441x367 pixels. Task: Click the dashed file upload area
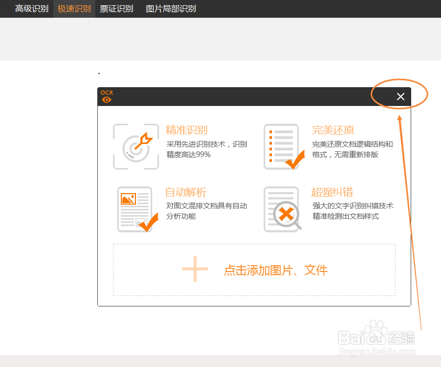coord(254,269)
